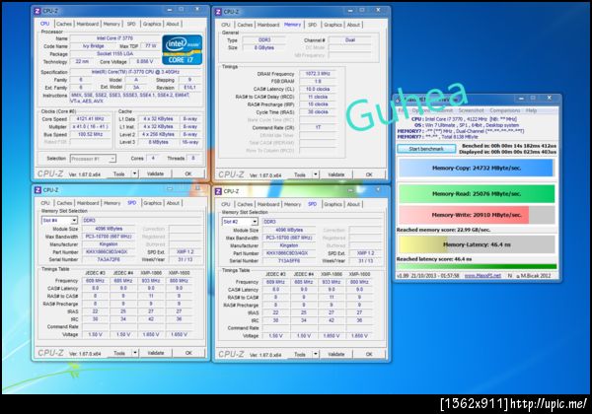Select CPU tab in Memory tab window
The height and width of the screenshot is (414, 592).
point(226,25)
